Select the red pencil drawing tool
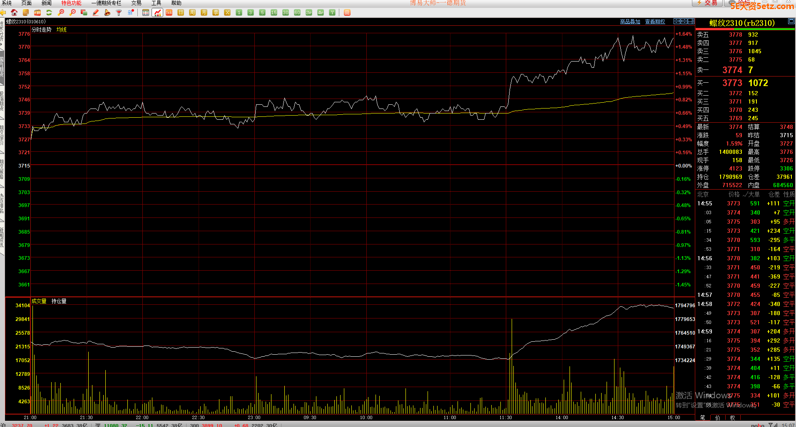 (x=96, y=12)
